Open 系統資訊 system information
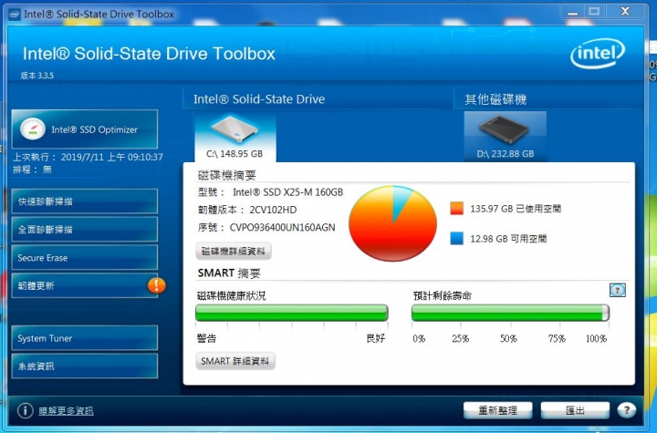657x433 pixels. click(85, 366)
